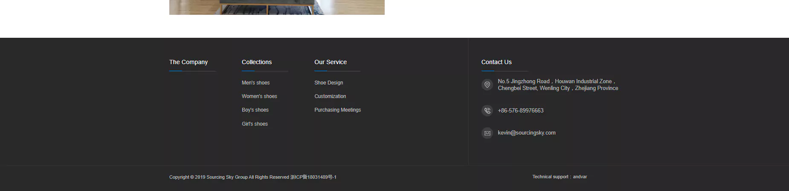Open Boy's shoes collection link

pos(255,110)
